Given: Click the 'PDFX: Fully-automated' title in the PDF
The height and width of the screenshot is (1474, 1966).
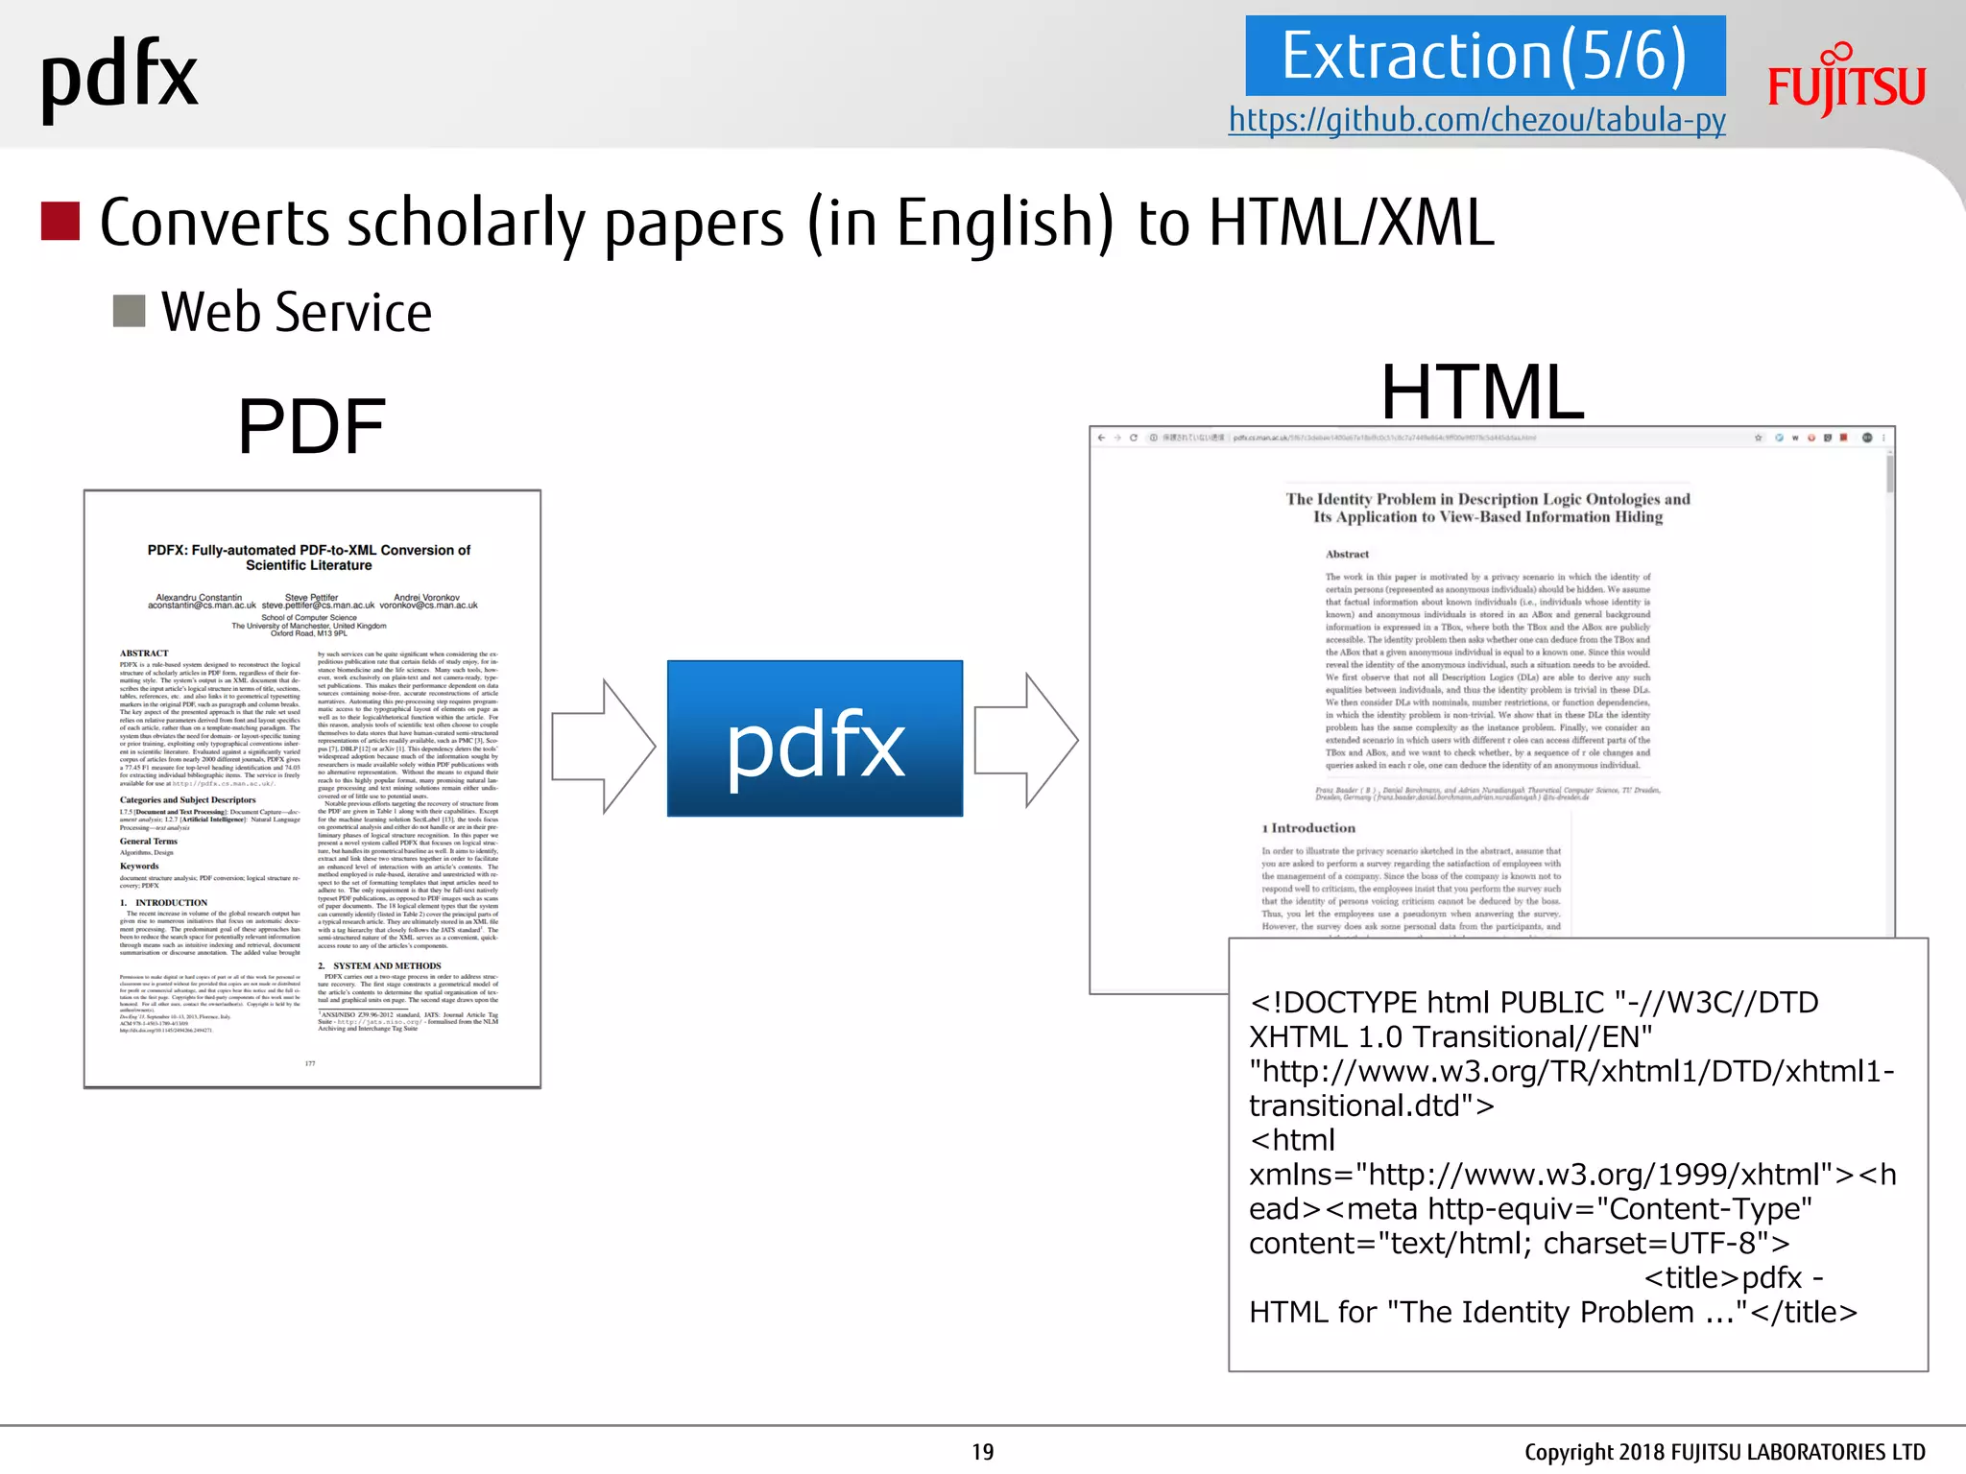Looking at the screenshot, I should pyautogui.click(x=309, y=558).
